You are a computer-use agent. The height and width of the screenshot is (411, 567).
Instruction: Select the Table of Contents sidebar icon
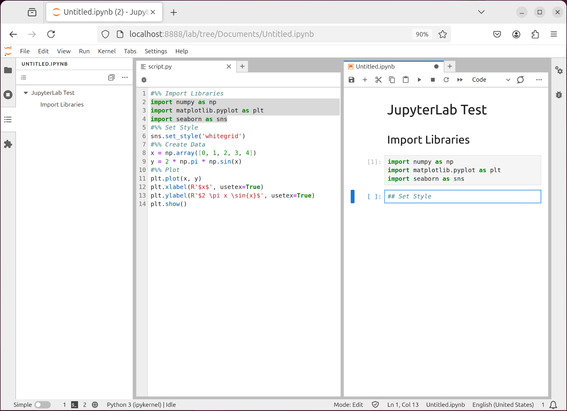[8, 119]
